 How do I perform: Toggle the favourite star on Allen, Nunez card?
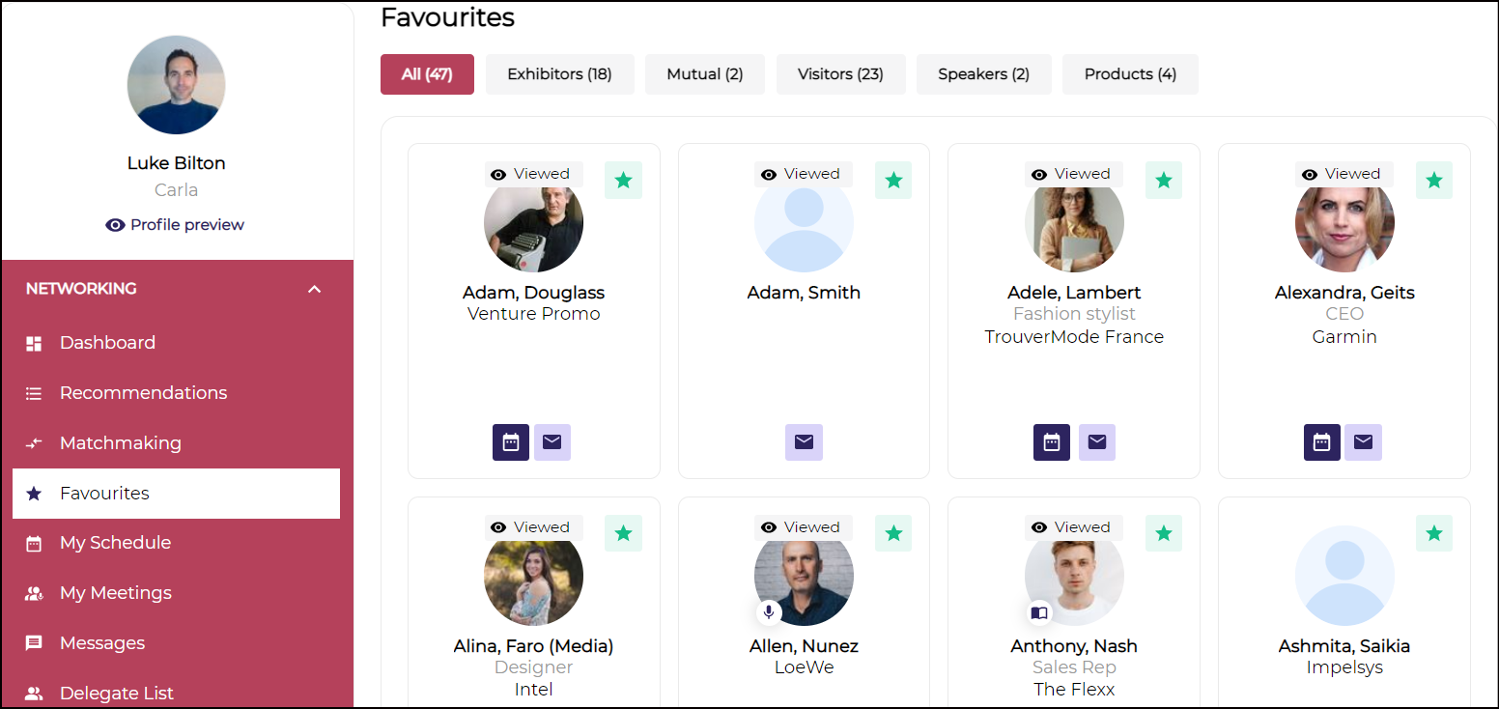pos(893,533)
